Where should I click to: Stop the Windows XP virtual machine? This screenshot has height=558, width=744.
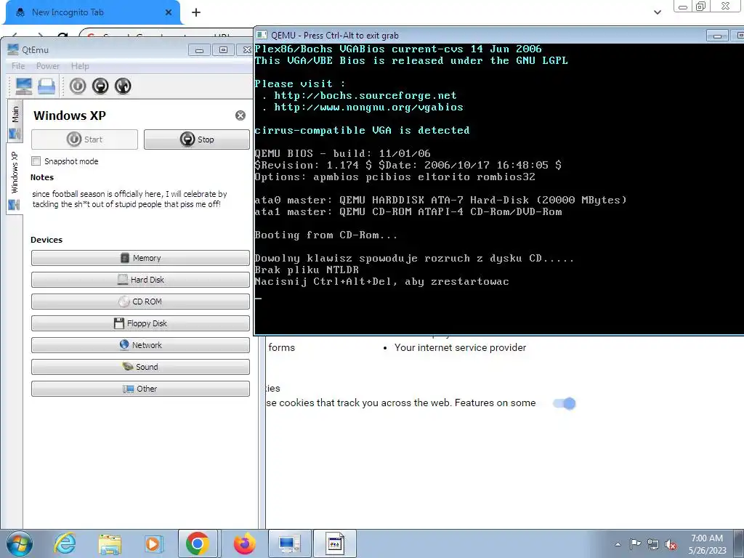[196, 139]
